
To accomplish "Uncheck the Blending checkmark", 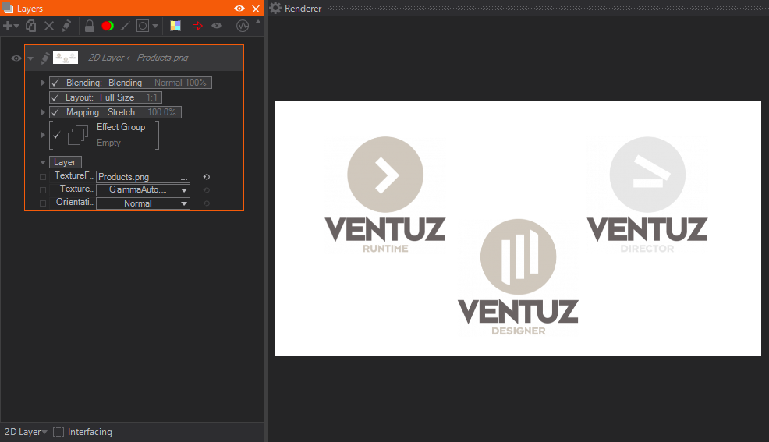I will [55, 83].
